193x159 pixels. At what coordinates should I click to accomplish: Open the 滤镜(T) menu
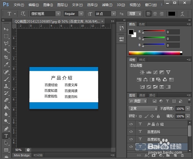click(107, 5)
